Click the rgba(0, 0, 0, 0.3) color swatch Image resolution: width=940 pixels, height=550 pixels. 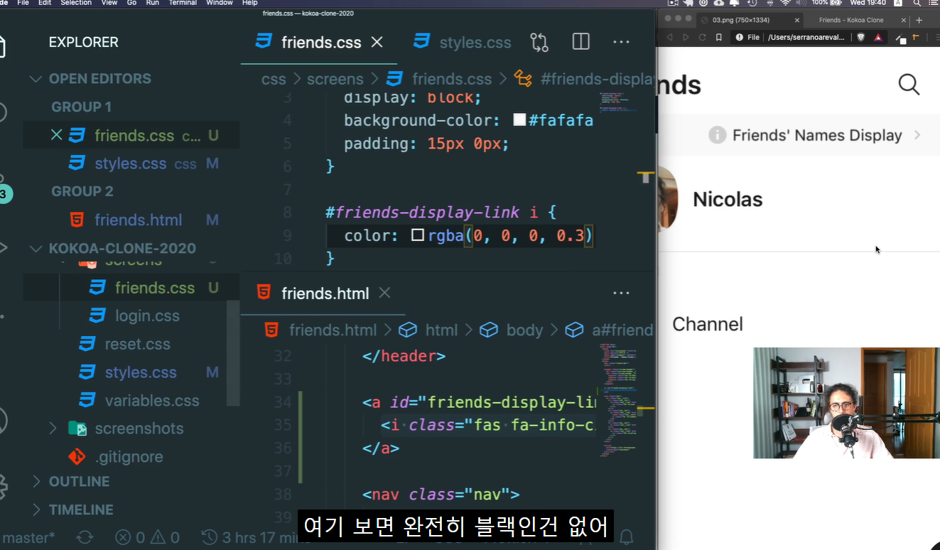[x=418, y=234]
